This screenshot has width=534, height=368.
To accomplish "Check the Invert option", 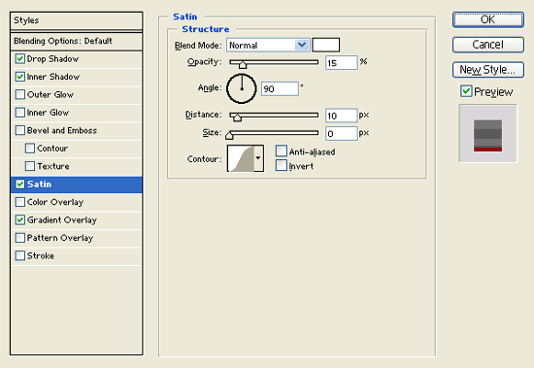I will click(x=282, y=165).
